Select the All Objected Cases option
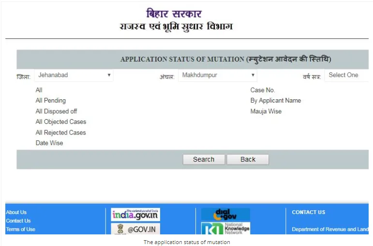Image resolution: width=373 pixels, height=246 pixels. pos(60,122)
